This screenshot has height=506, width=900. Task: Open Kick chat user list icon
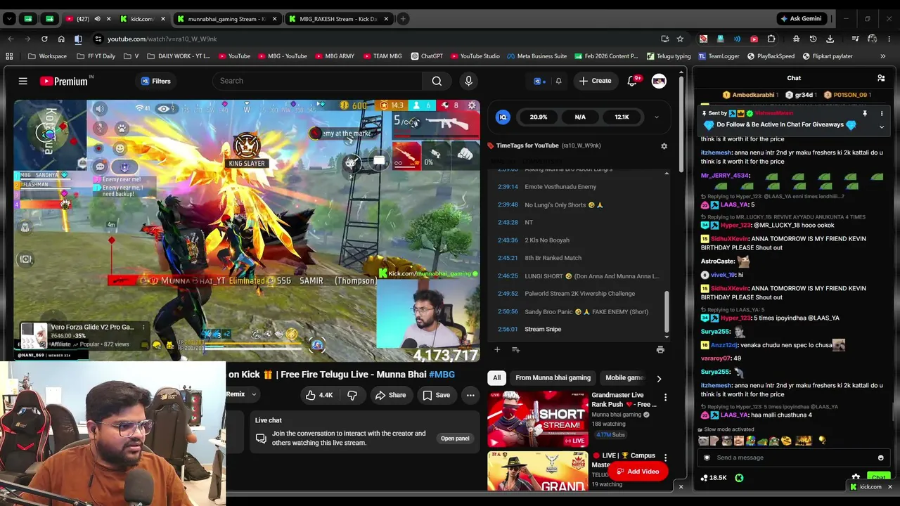pos(881,78)
